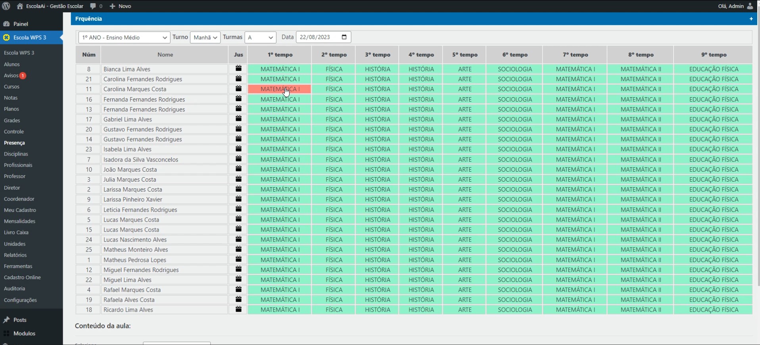Open justification icon for Gabriel Lima Alves
This screenshot has width=760, height=345.
(238, 119)
